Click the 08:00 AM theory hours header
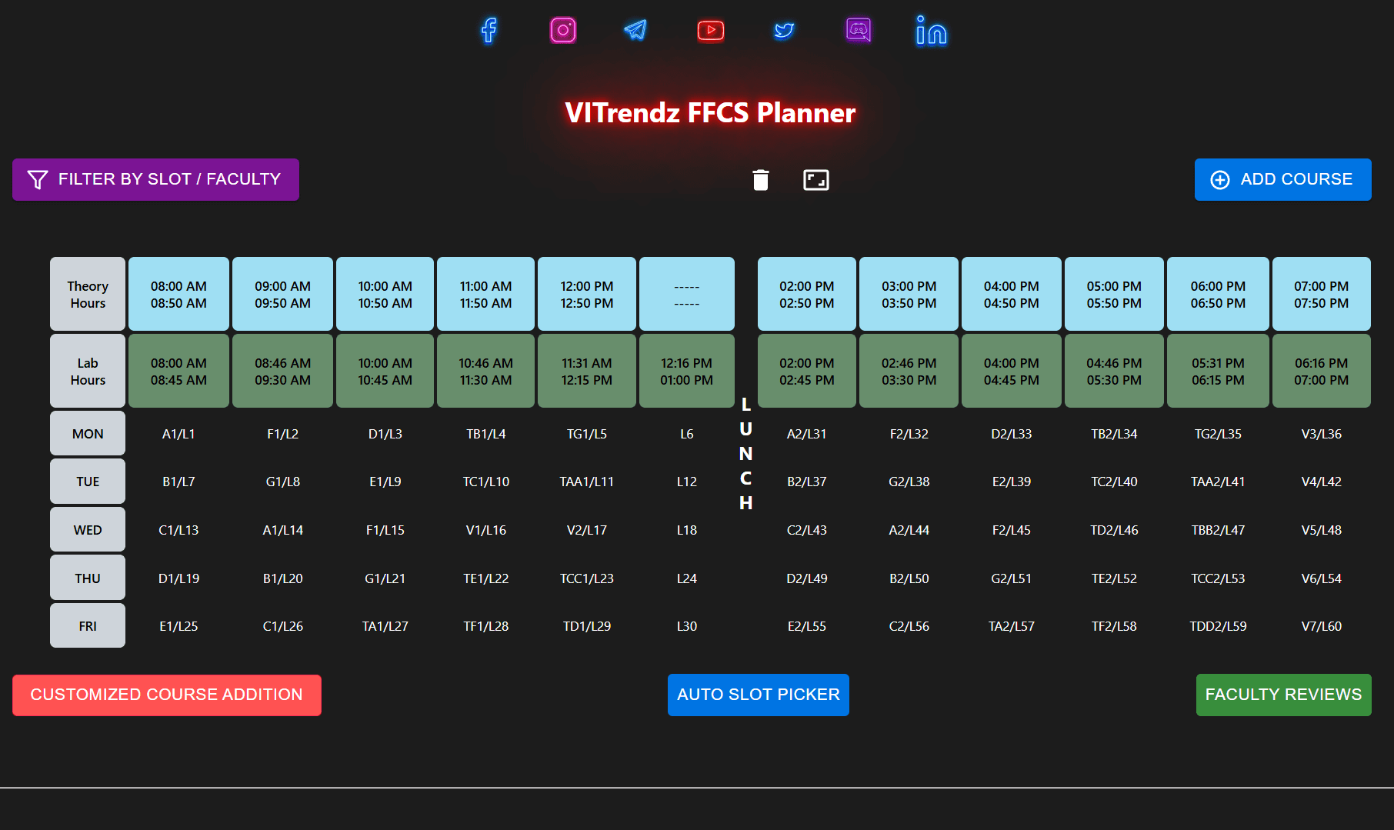 click(x=178, y=295)
